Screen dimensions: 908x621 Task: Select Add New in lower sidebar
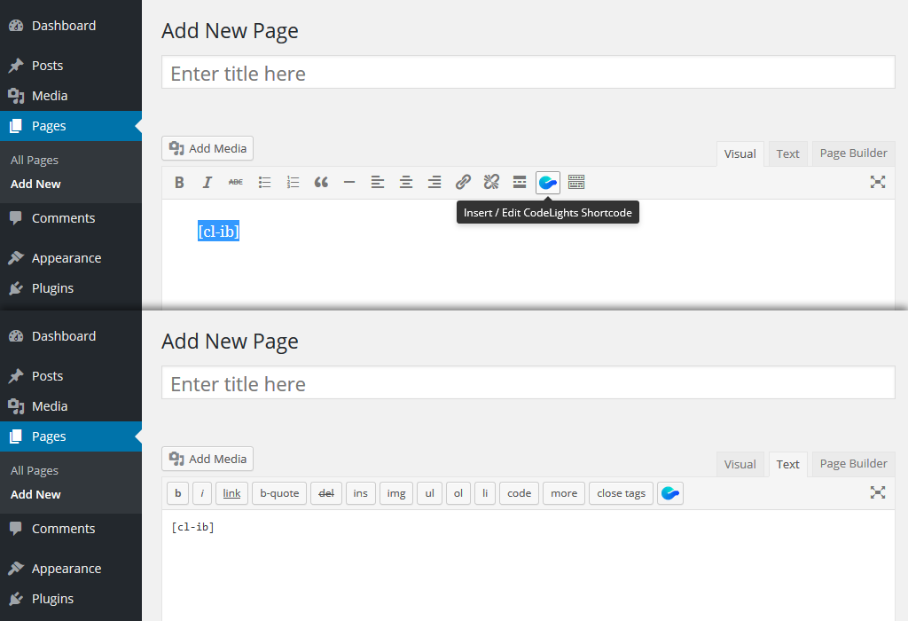[x=35, y=495]
